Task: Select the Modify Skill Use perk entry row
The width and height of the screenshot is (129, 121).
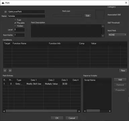Action: (42, 84)
